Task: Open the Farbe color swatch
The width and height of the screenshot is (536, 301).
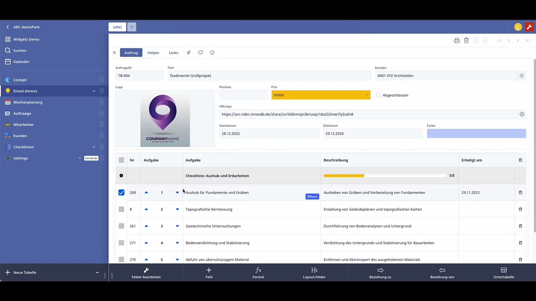Action: point(476,133)
